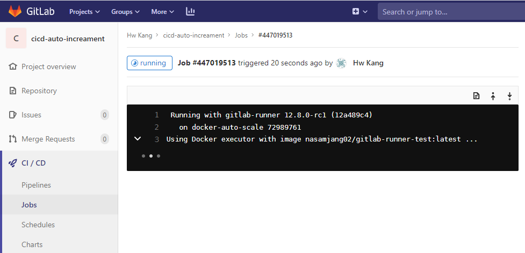Click the cicd-auto-increament project avatar
The height and width of the screenshot is (253, 525).
point(16,39)
